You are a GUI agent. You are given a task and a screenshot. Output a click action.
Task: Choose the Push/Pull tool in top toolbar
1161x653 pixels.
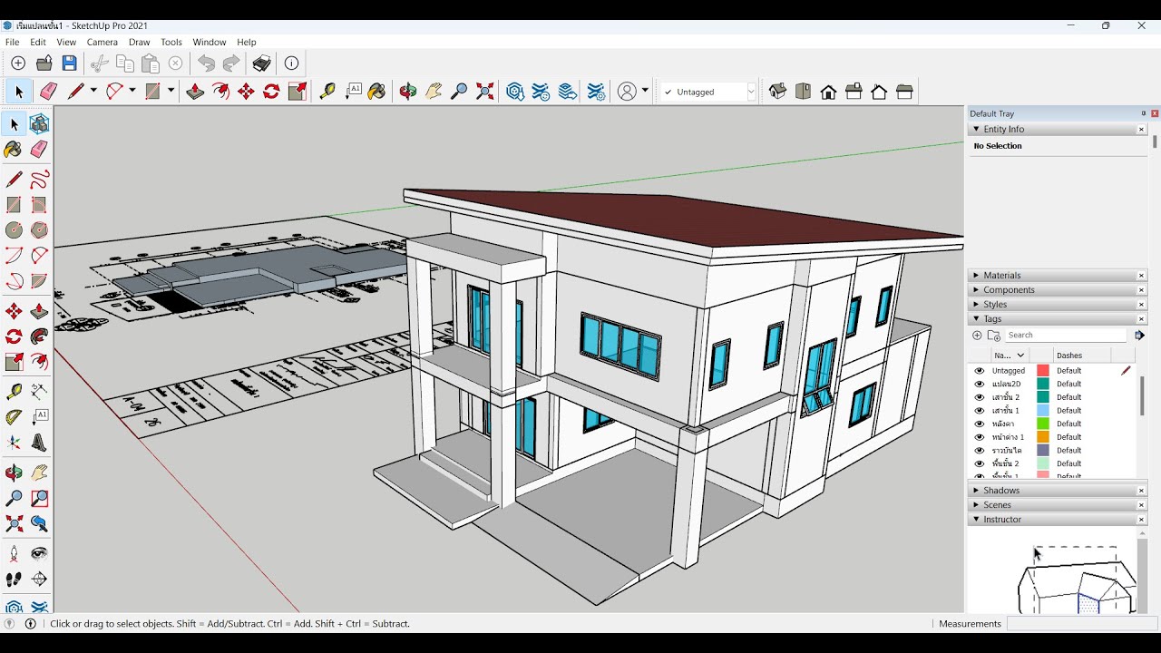195,92
